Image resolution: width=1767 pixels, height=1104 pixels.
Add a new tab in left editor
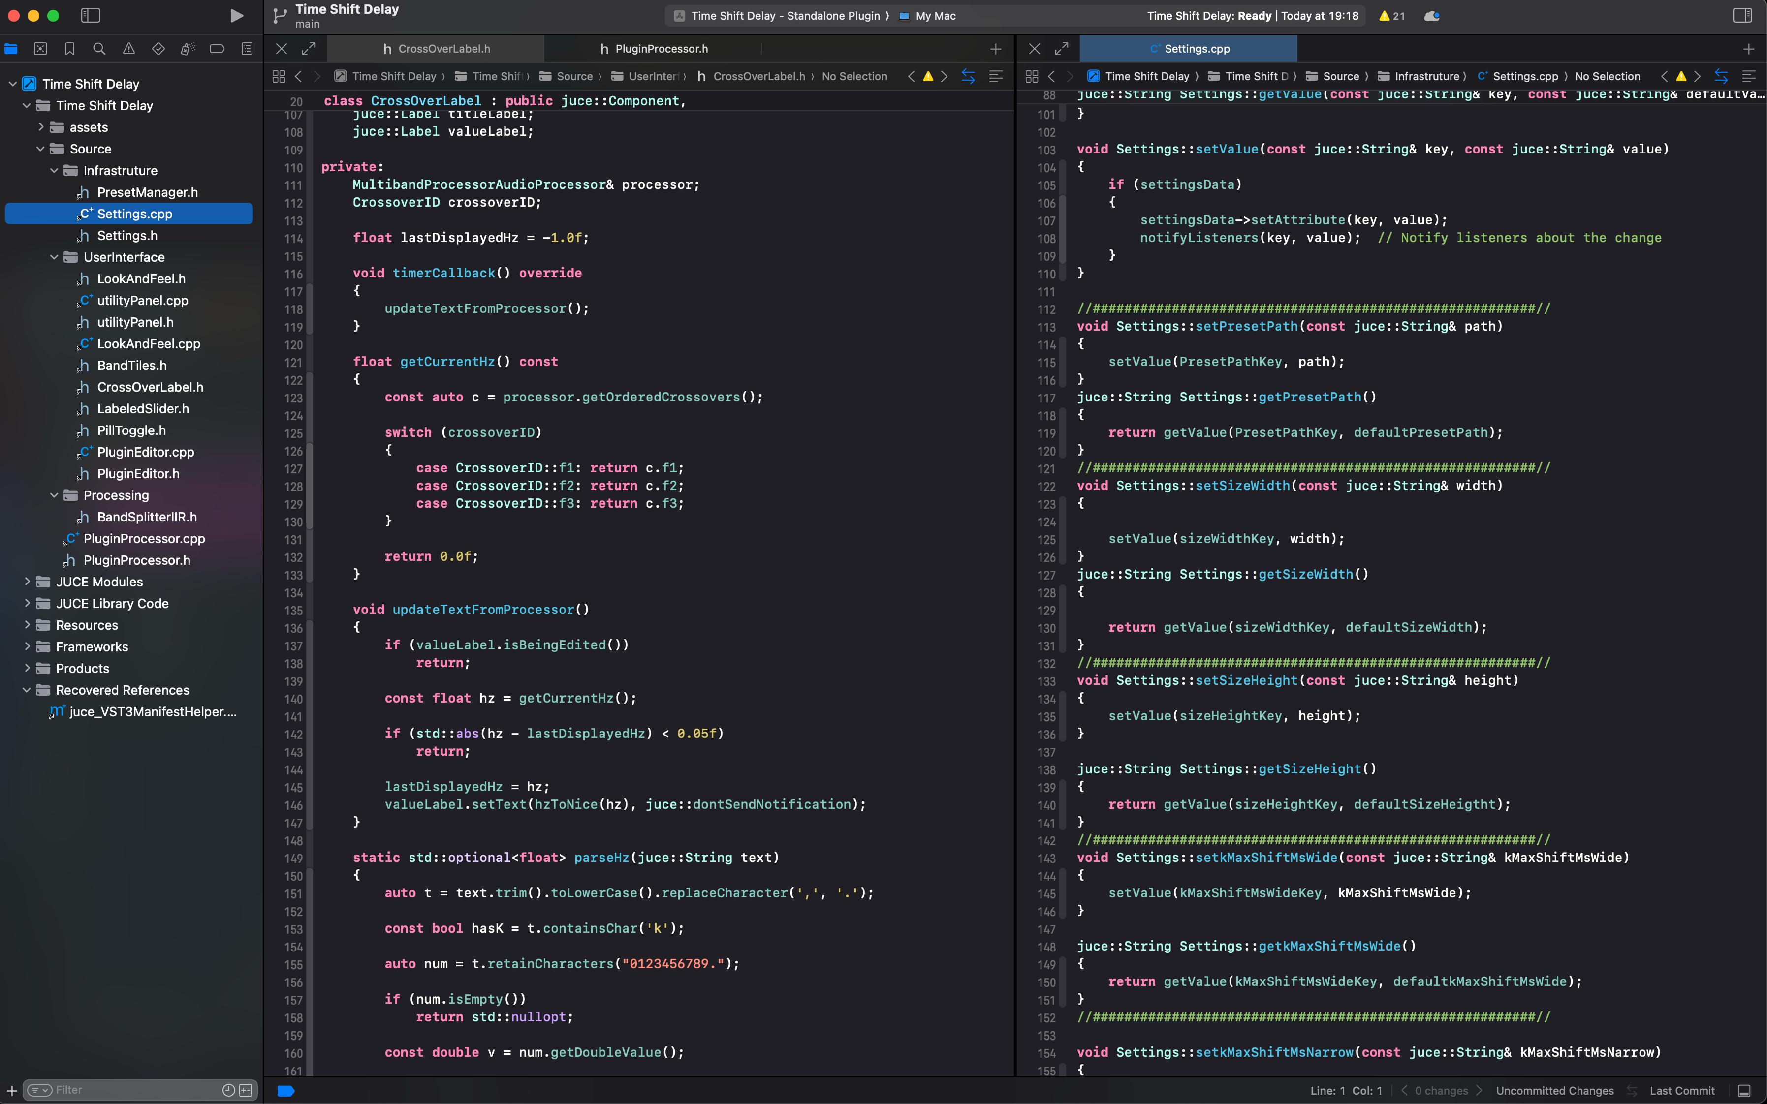pos(996,49)
